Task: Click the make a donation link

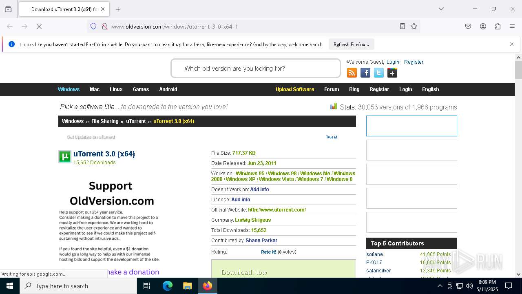Action: point(133,272)
